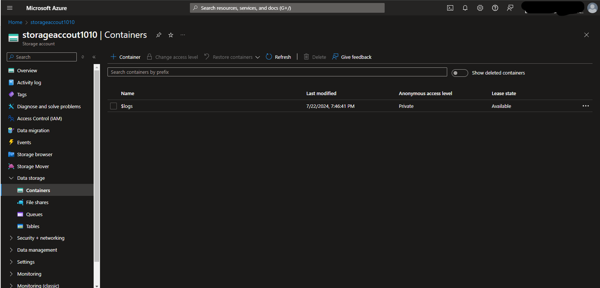The height and width of the screenshot is (288, 600).
Task: Sort by Lease state column header
Action: click(504, 93)
